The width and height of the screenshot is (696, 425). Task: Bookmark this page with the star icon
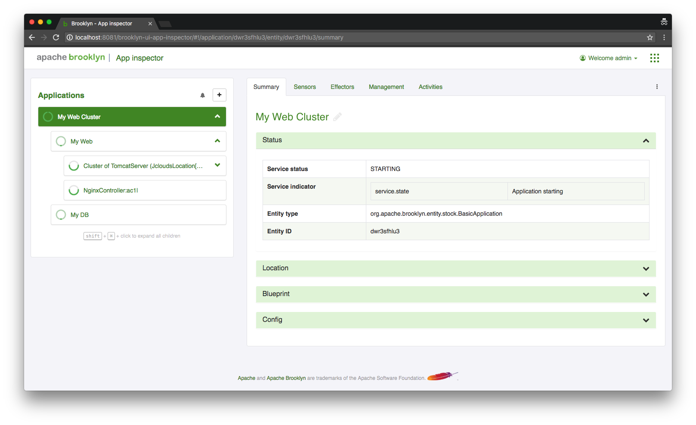[x=650, y=37]
